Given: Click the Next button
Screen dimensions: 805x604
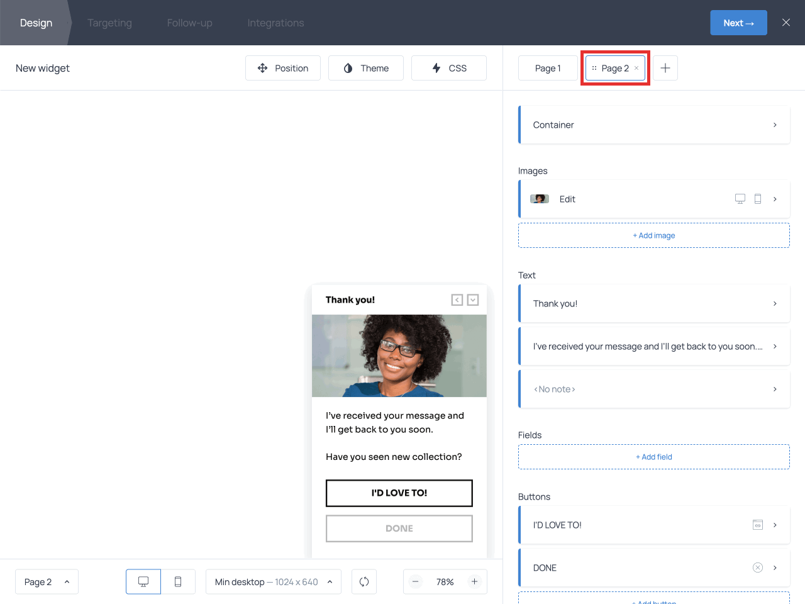Looking at the screenshot, I should [738, 22].
